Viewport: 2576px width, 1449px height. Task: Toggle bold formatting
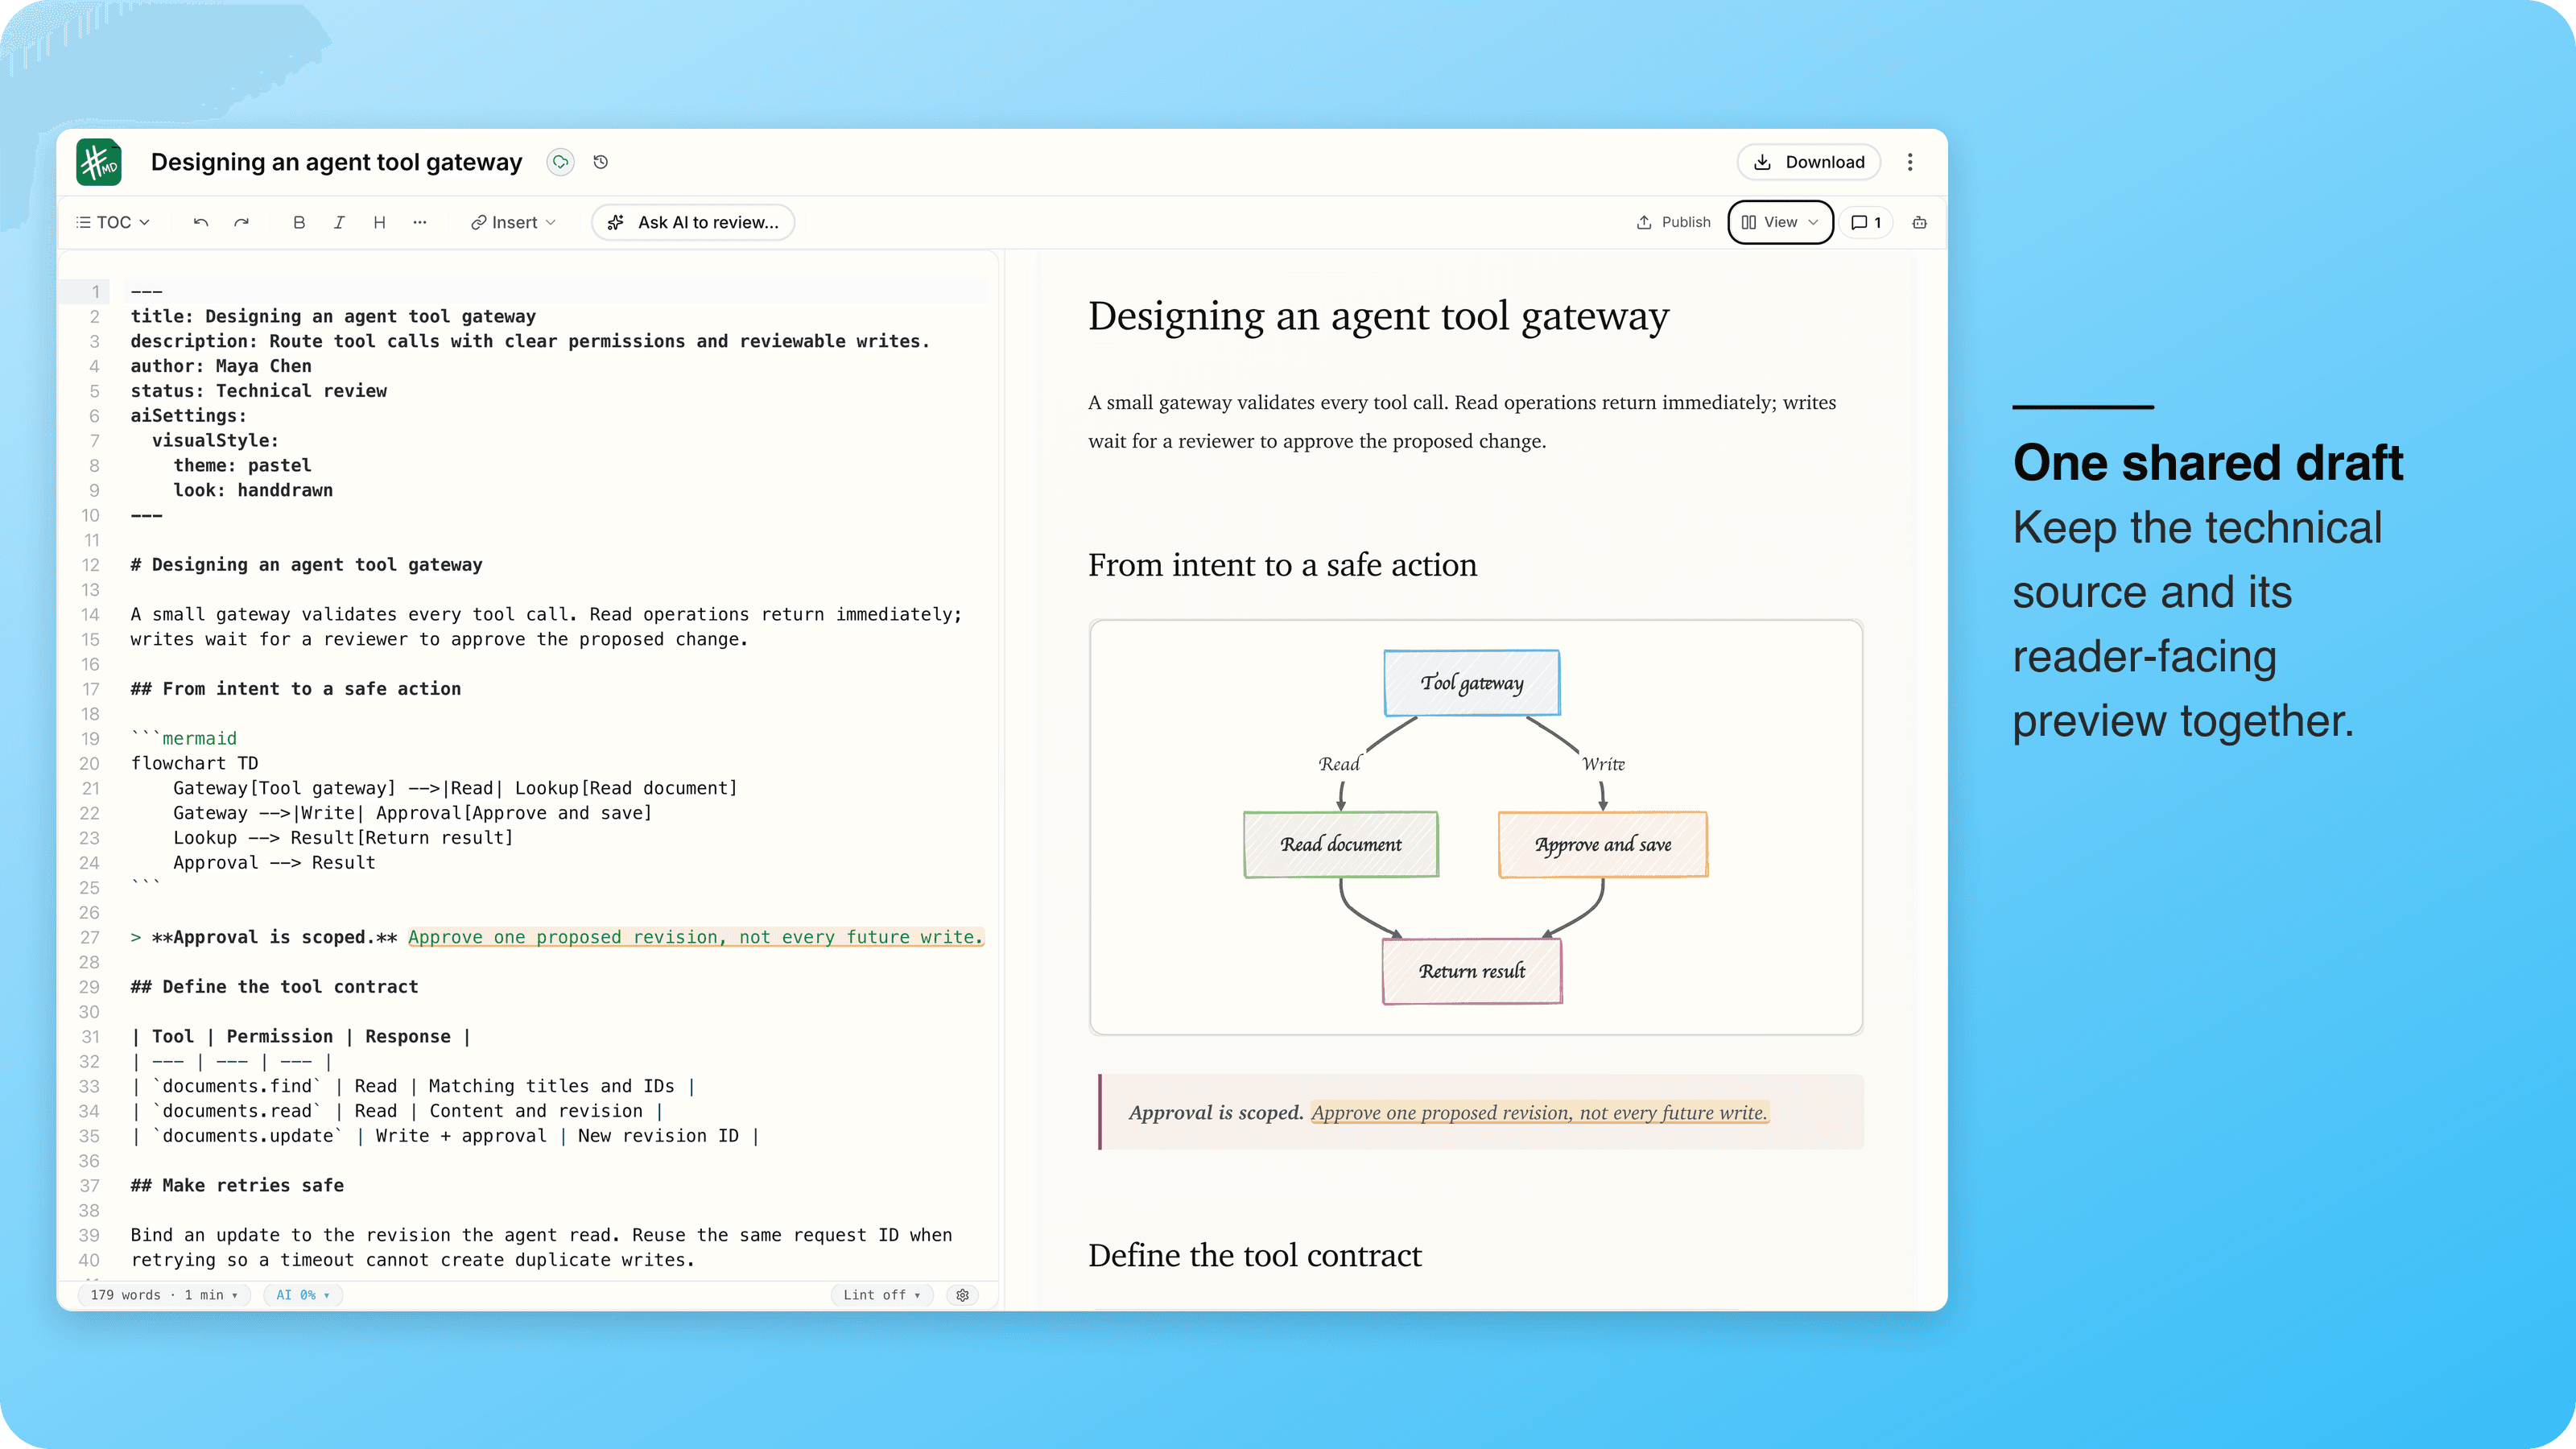point(299,222)
